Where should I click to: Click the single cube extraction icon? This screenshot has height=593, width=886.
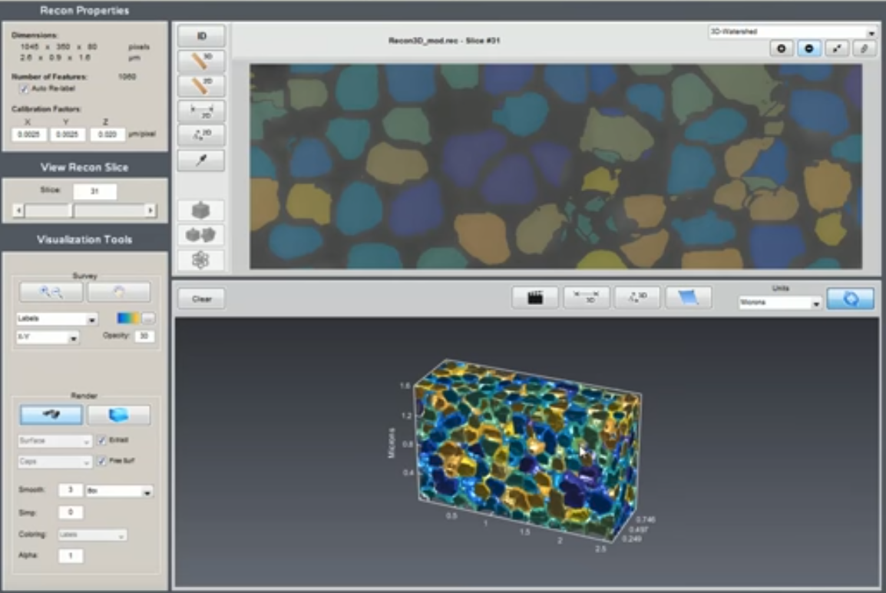click(200, 209)
